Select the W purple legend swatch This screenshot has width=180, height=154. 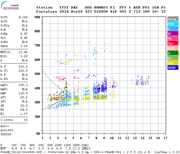[173, 34]
